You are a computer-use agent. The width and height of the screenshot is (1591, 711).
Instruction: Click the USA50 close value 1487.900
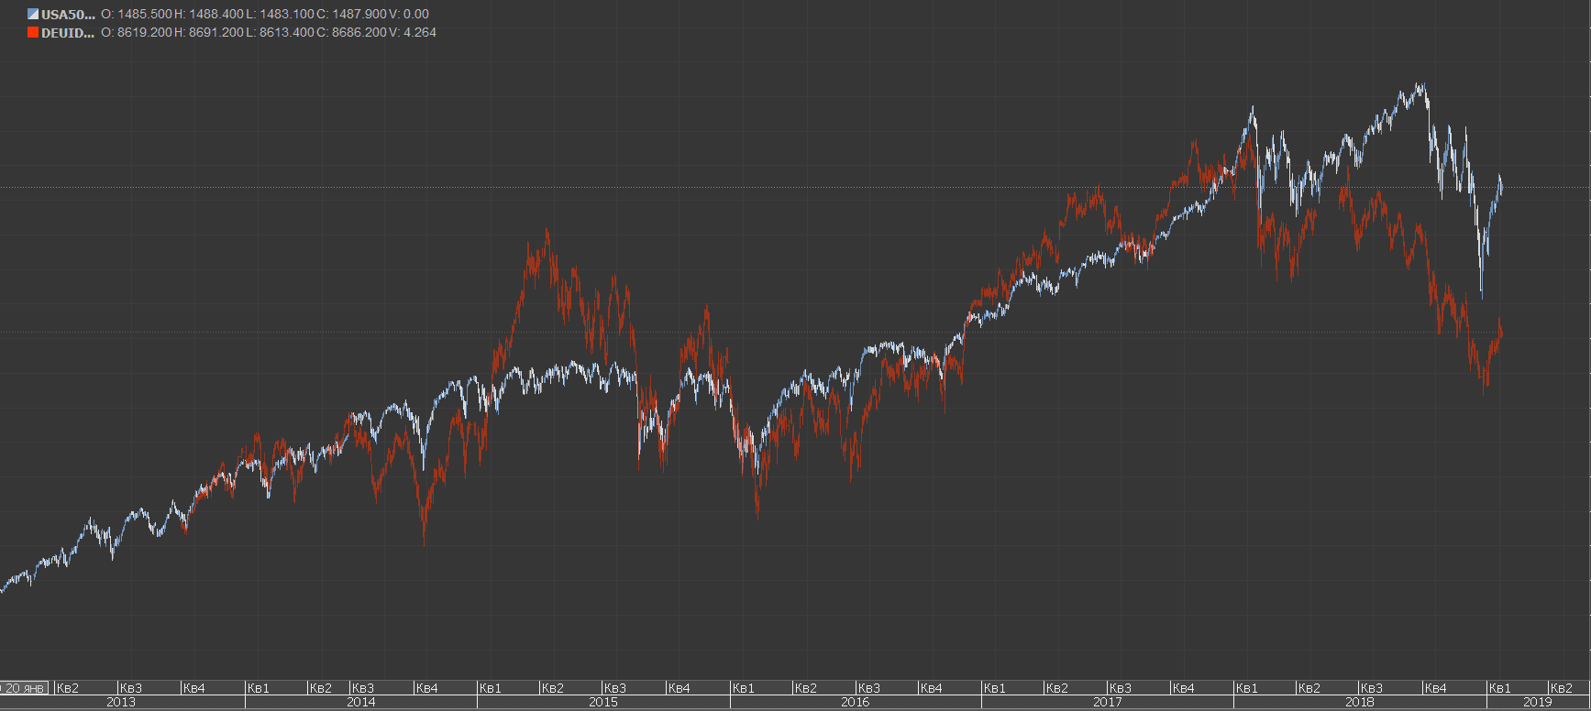(x=359, y=15)
